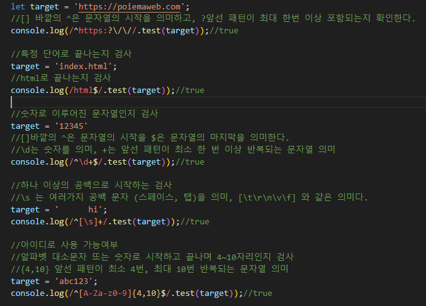Click the console.log line testing /html$/
426x306 pixels.
click(x=108, y=90)
